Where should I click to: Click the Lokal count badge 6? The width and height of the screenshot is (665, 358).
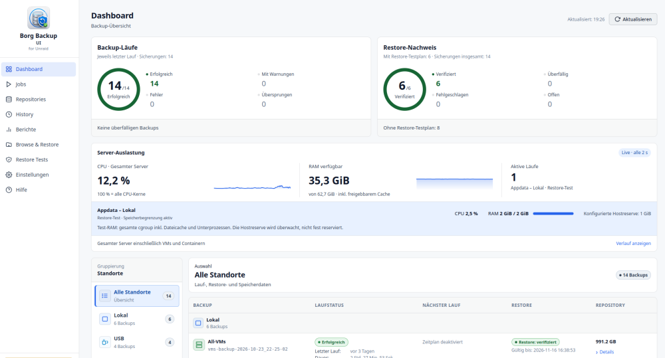tap(170, 319)
